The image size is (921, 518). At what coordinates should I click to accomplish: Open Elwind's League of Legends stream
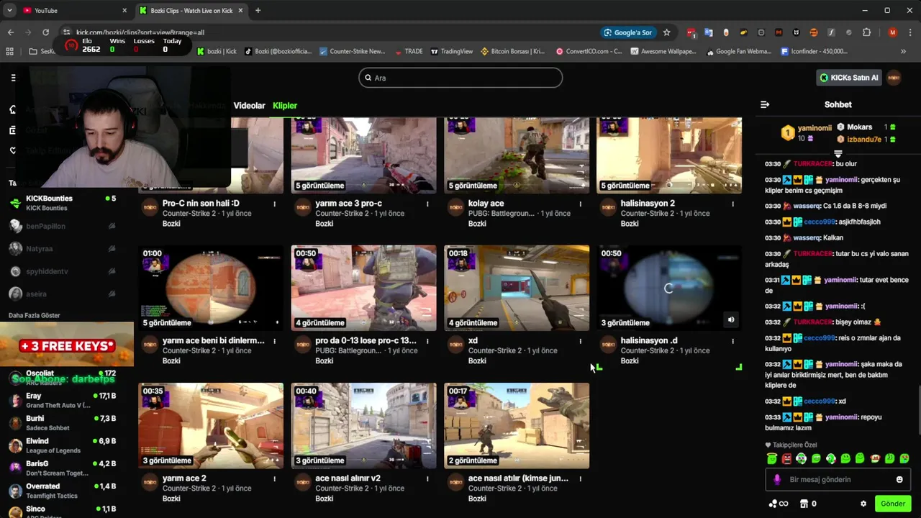61,445
